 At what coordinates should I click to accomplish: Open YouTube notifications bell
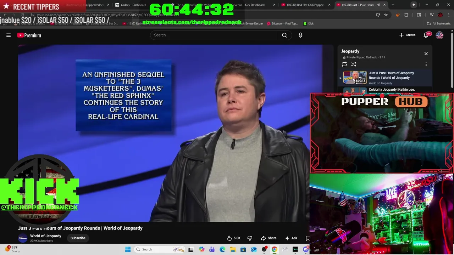[426, 35]
